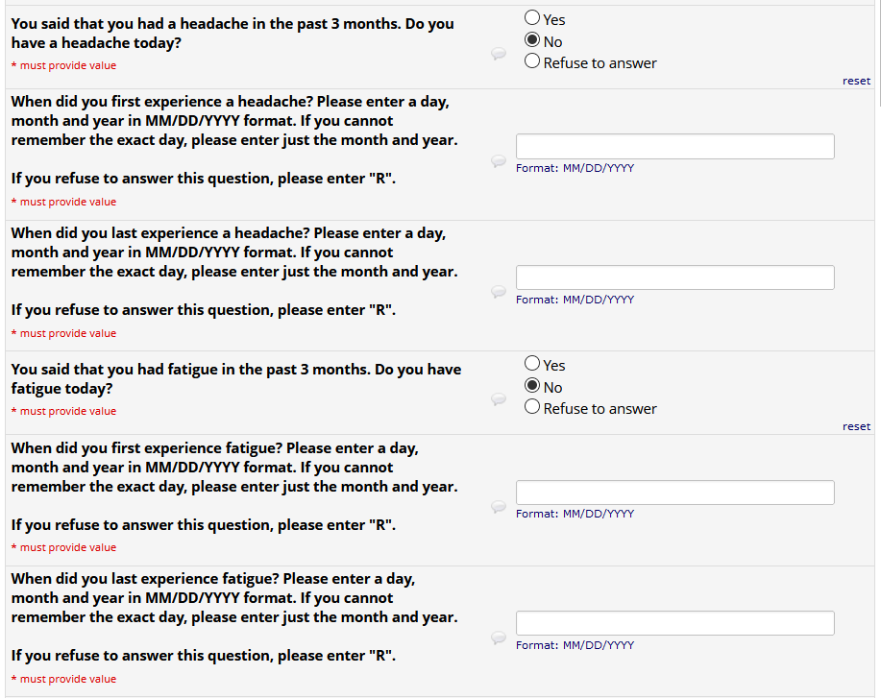Open comment balloon for last headache date
Screen dimensions: 881x698
[x=499, y=292]
